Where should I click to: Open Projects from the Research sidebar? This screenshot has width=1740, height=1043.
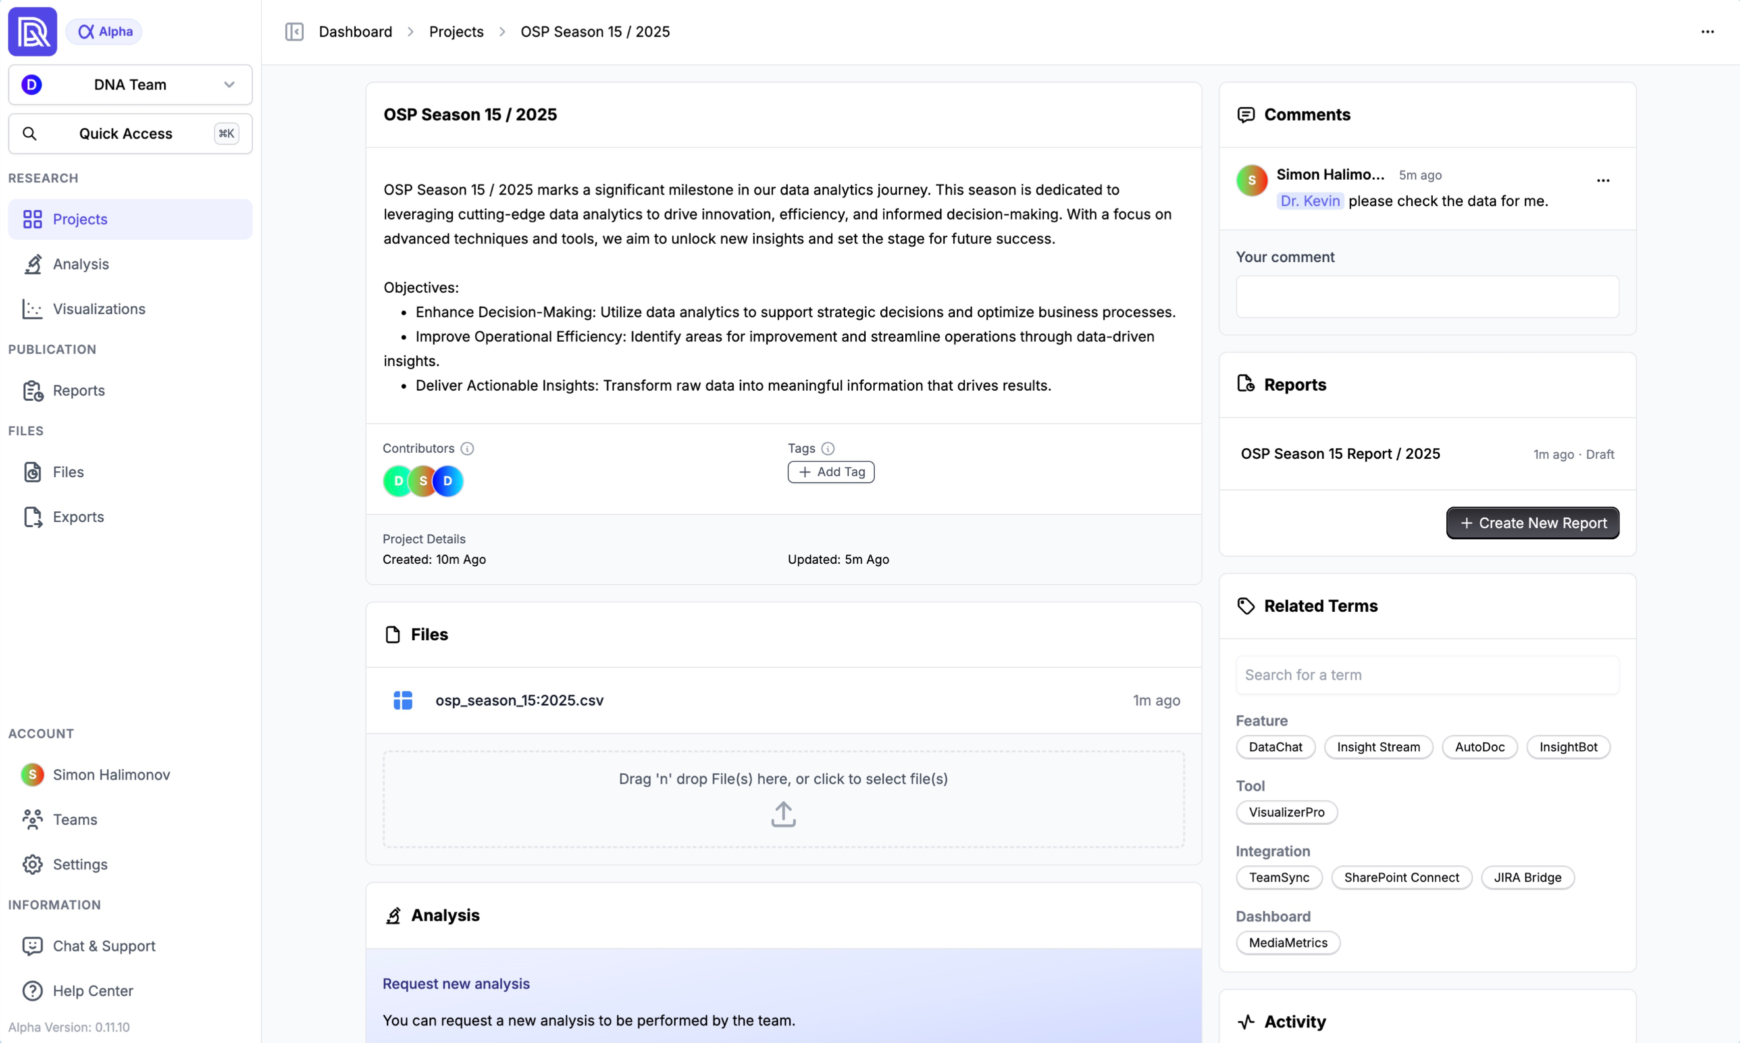pos(80,219)
